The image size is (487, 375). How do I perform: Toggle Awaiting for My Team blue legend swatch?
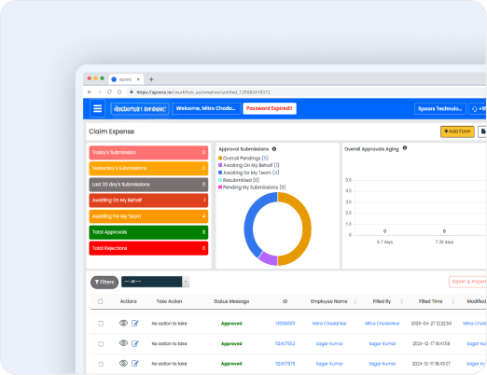click(x=220, y=173)
